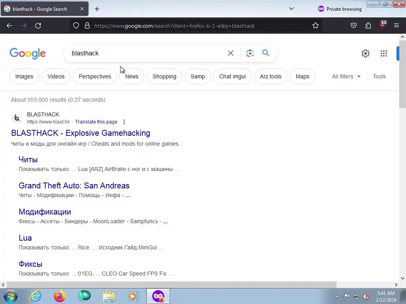Click the scroll right arrow

tap(396, 285)
